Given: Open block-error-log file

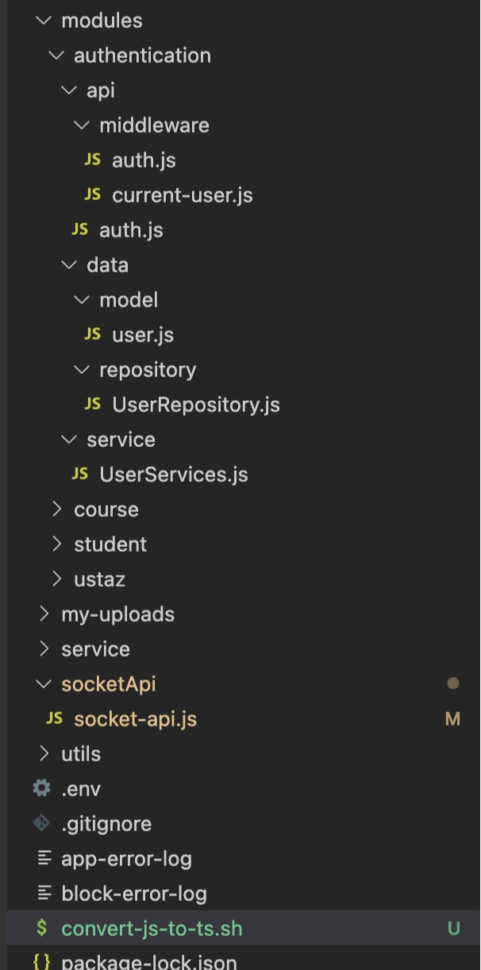Looking at the screenshot, I should (134, 894).
